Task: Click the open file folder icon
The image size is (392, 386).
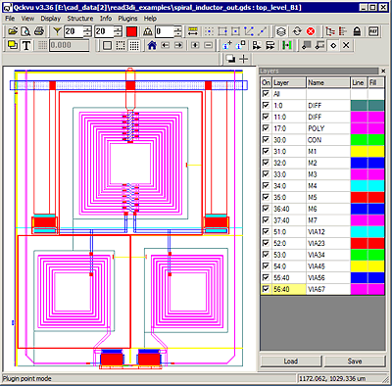Action: [x=13, y=31]
